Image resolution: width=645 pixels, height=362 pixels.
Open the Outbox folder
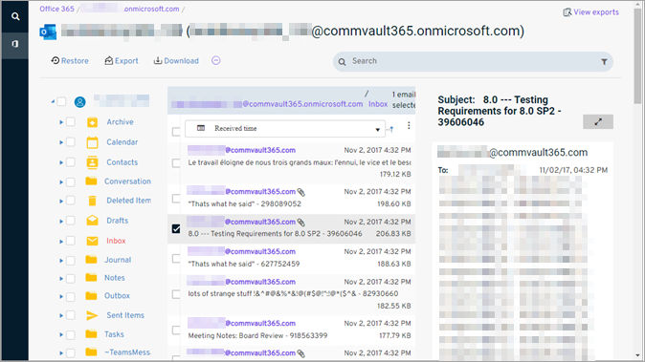coord(117,295)
